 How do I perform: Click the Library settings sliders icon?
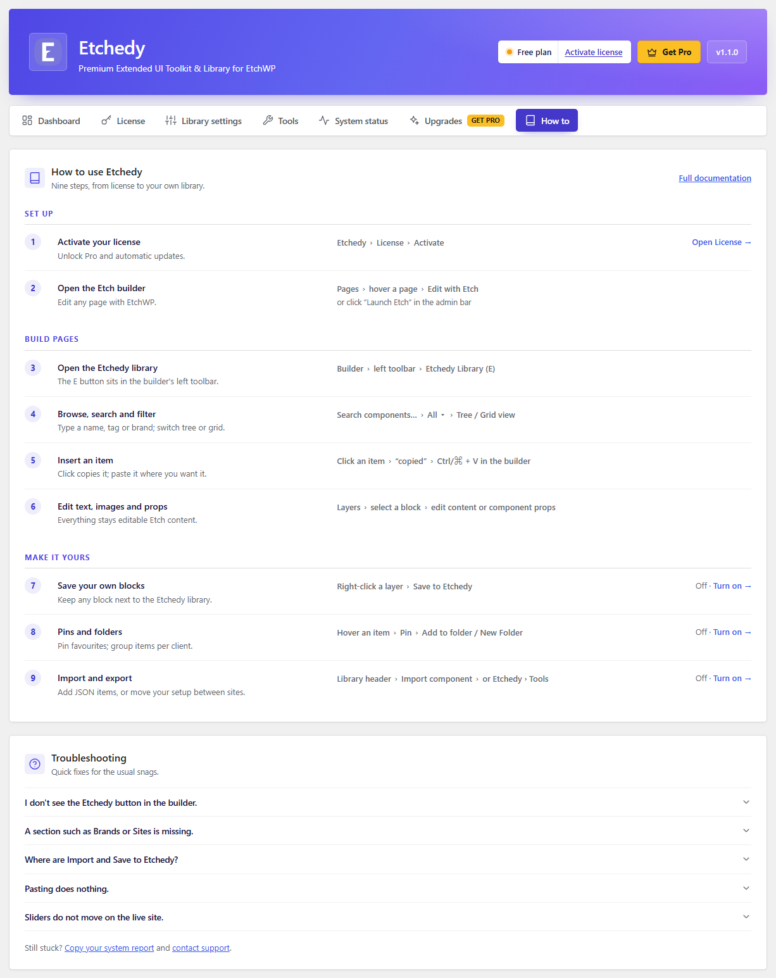click(171, 120)
